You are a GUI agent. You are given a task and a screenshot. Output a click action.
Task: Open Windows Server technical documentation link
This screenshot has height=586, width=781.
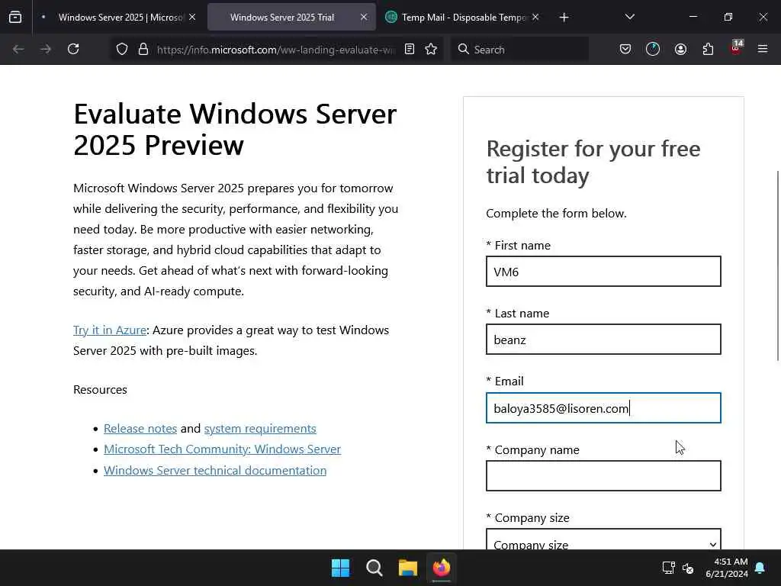(215, 471)
